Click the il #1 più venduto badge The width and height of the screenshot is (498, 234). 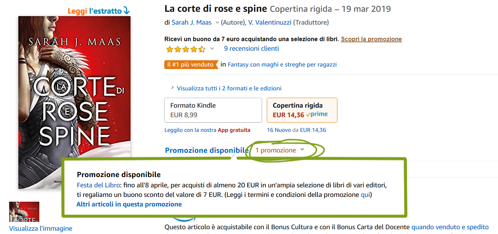(x=191, y=64)
